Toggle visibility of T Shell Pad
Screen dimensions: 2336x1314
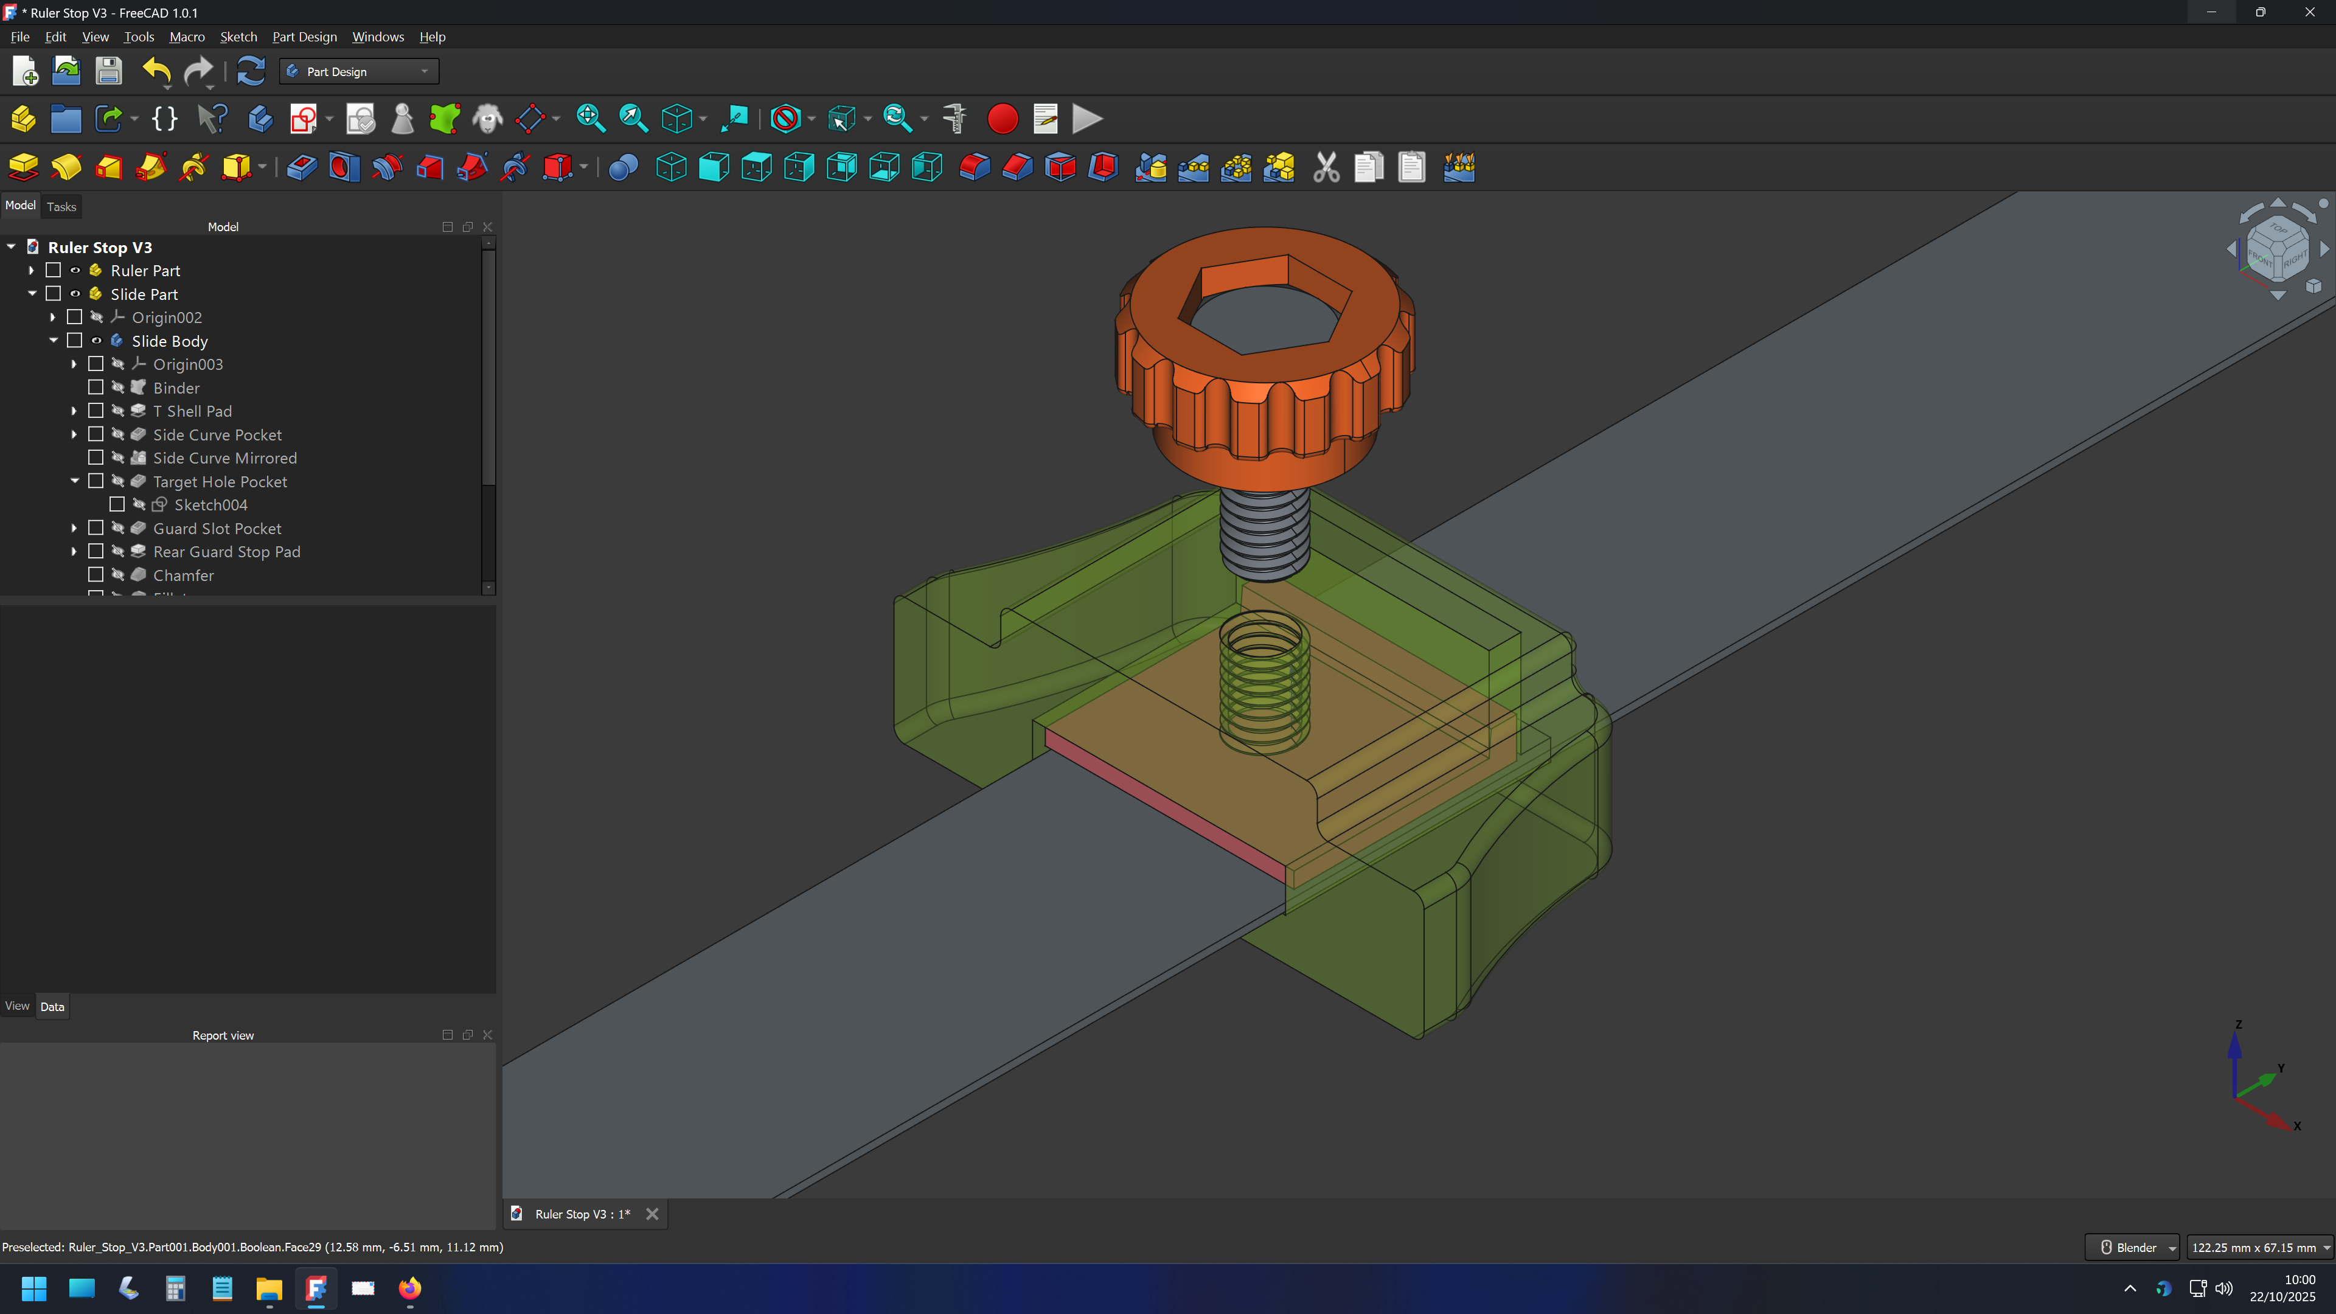tap(118, 411)
